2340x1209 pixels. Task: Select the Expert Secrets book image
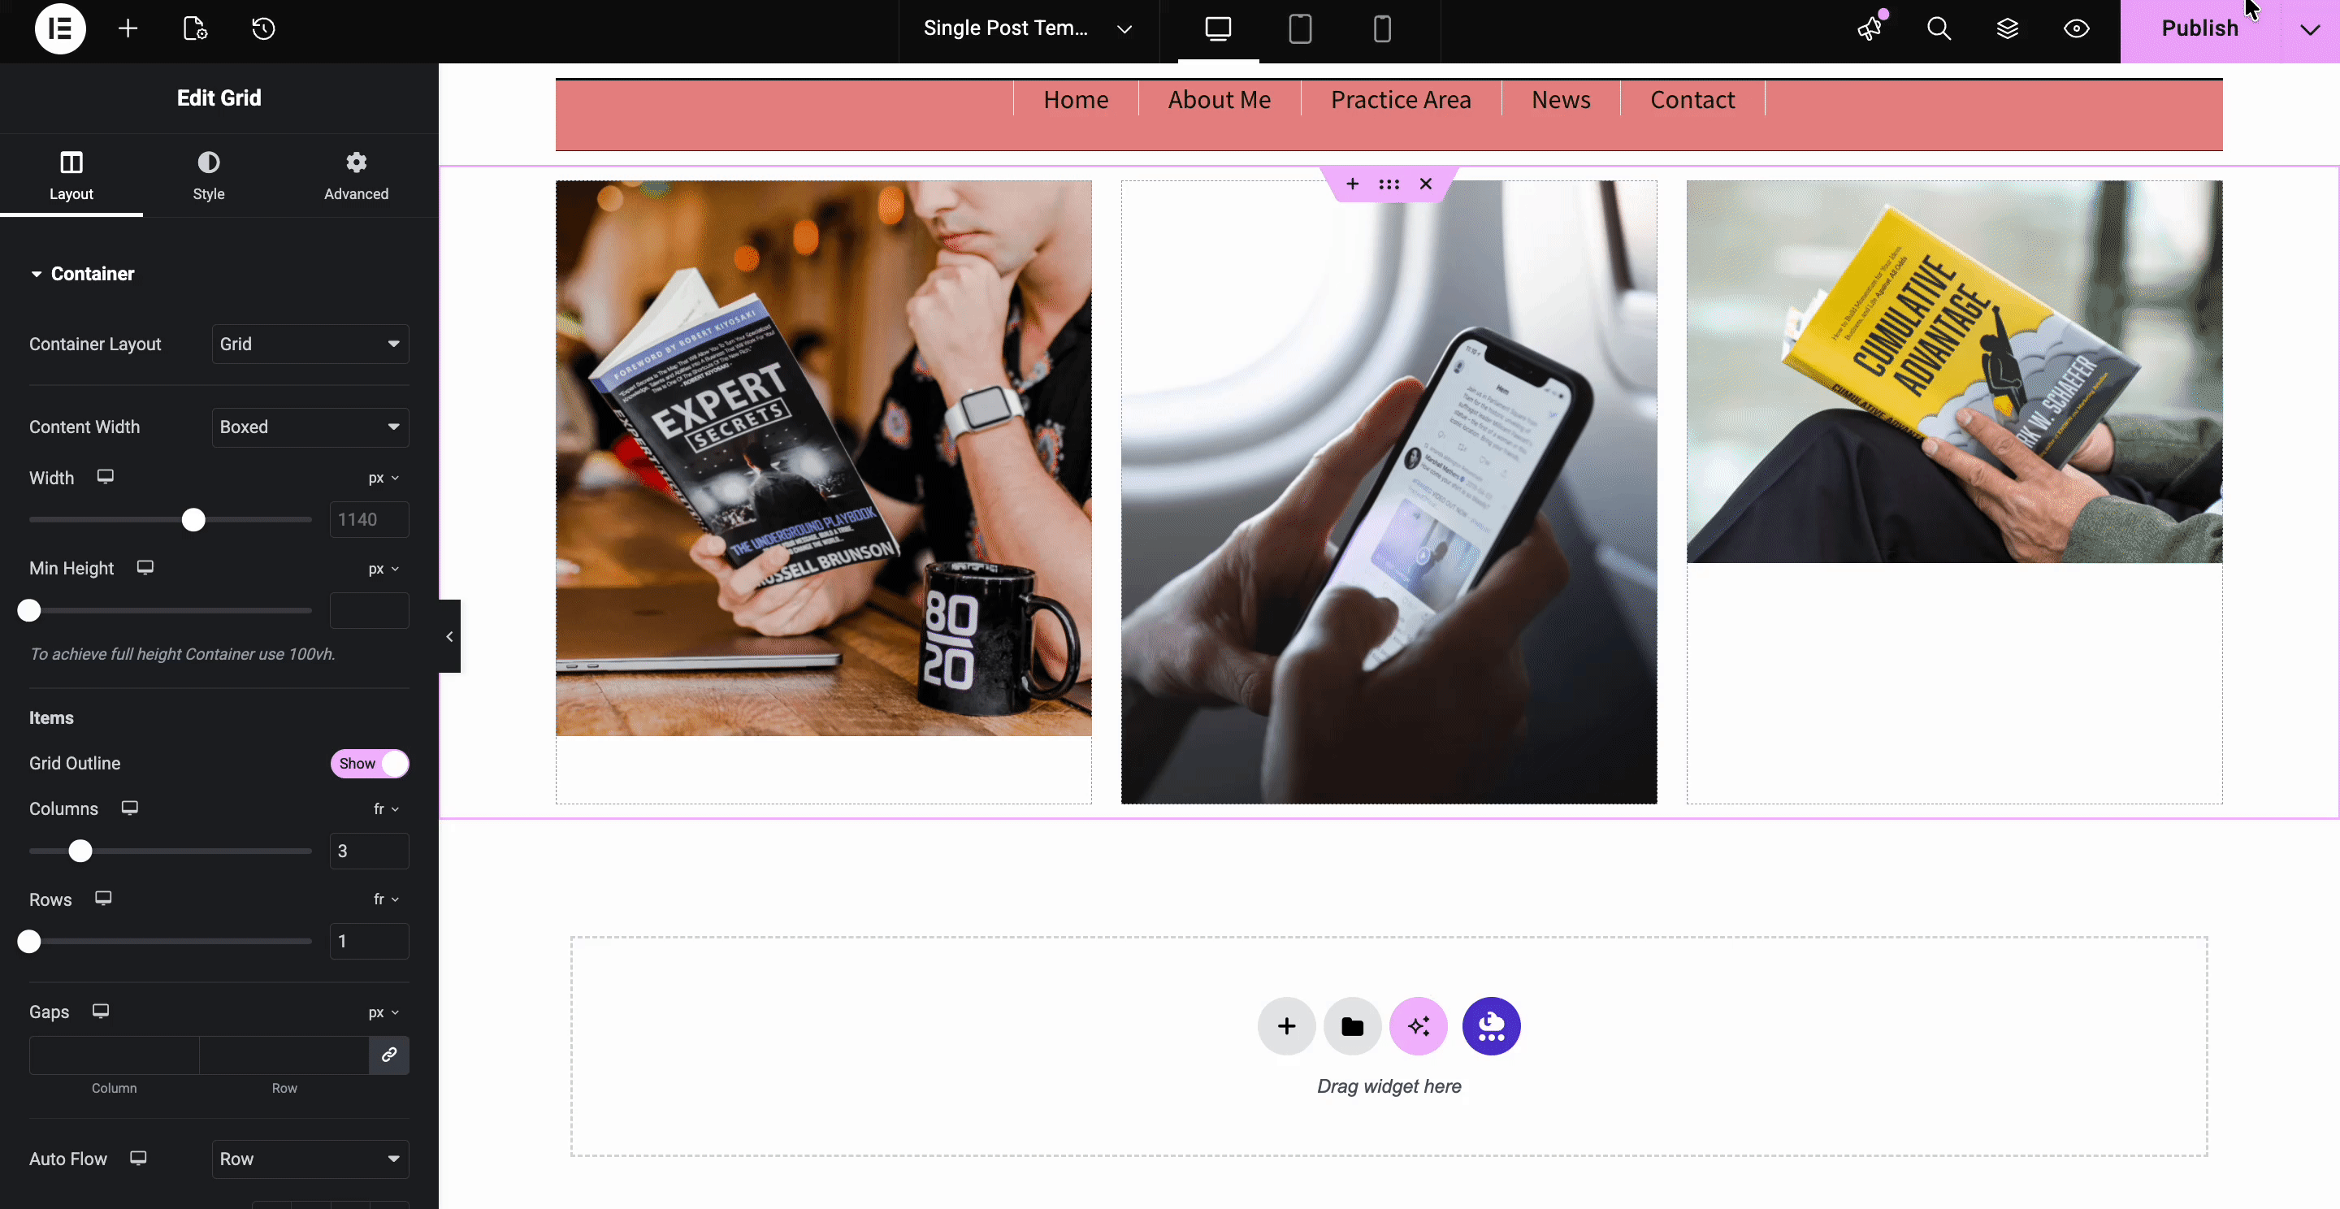click(x=824, y=457)
